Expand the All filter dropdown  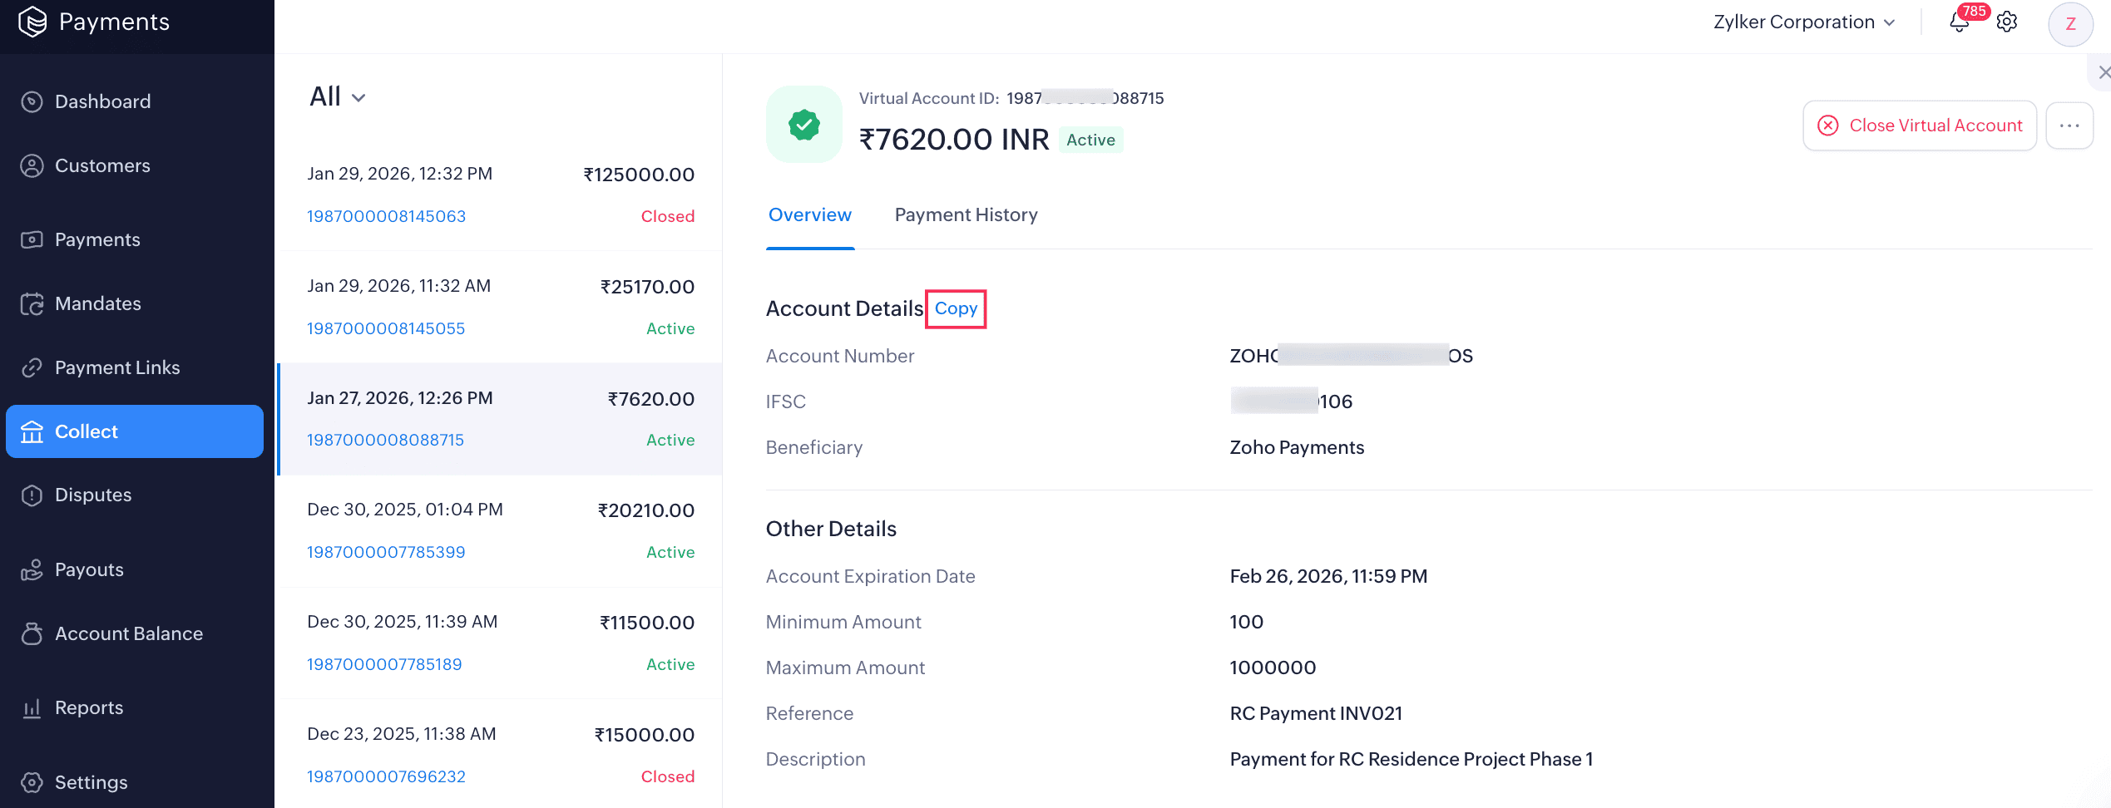(337, 97)
